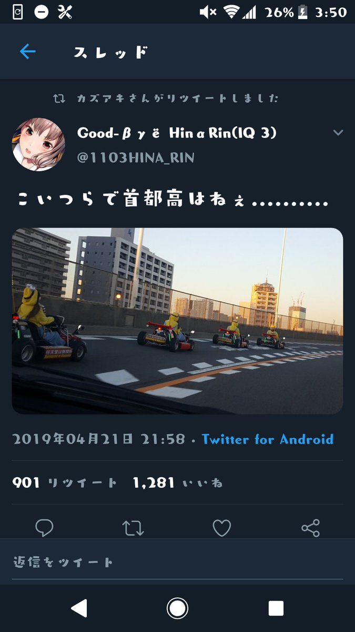Like the tweet with the heart icon
Viewport: 355px width, 632px height.
(x=221, y=528)
